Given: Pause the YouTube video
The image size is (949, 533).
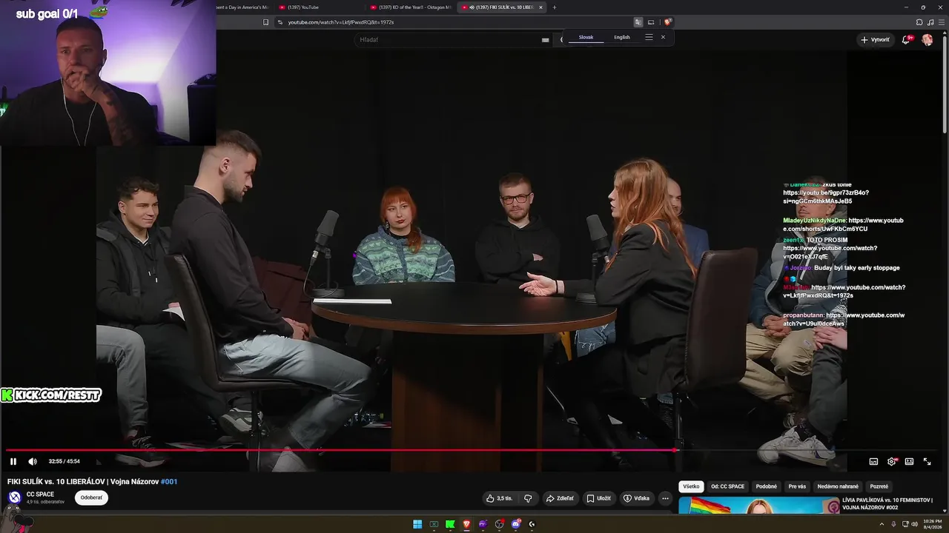Looking at the screenshot, I should pos(13,461).
